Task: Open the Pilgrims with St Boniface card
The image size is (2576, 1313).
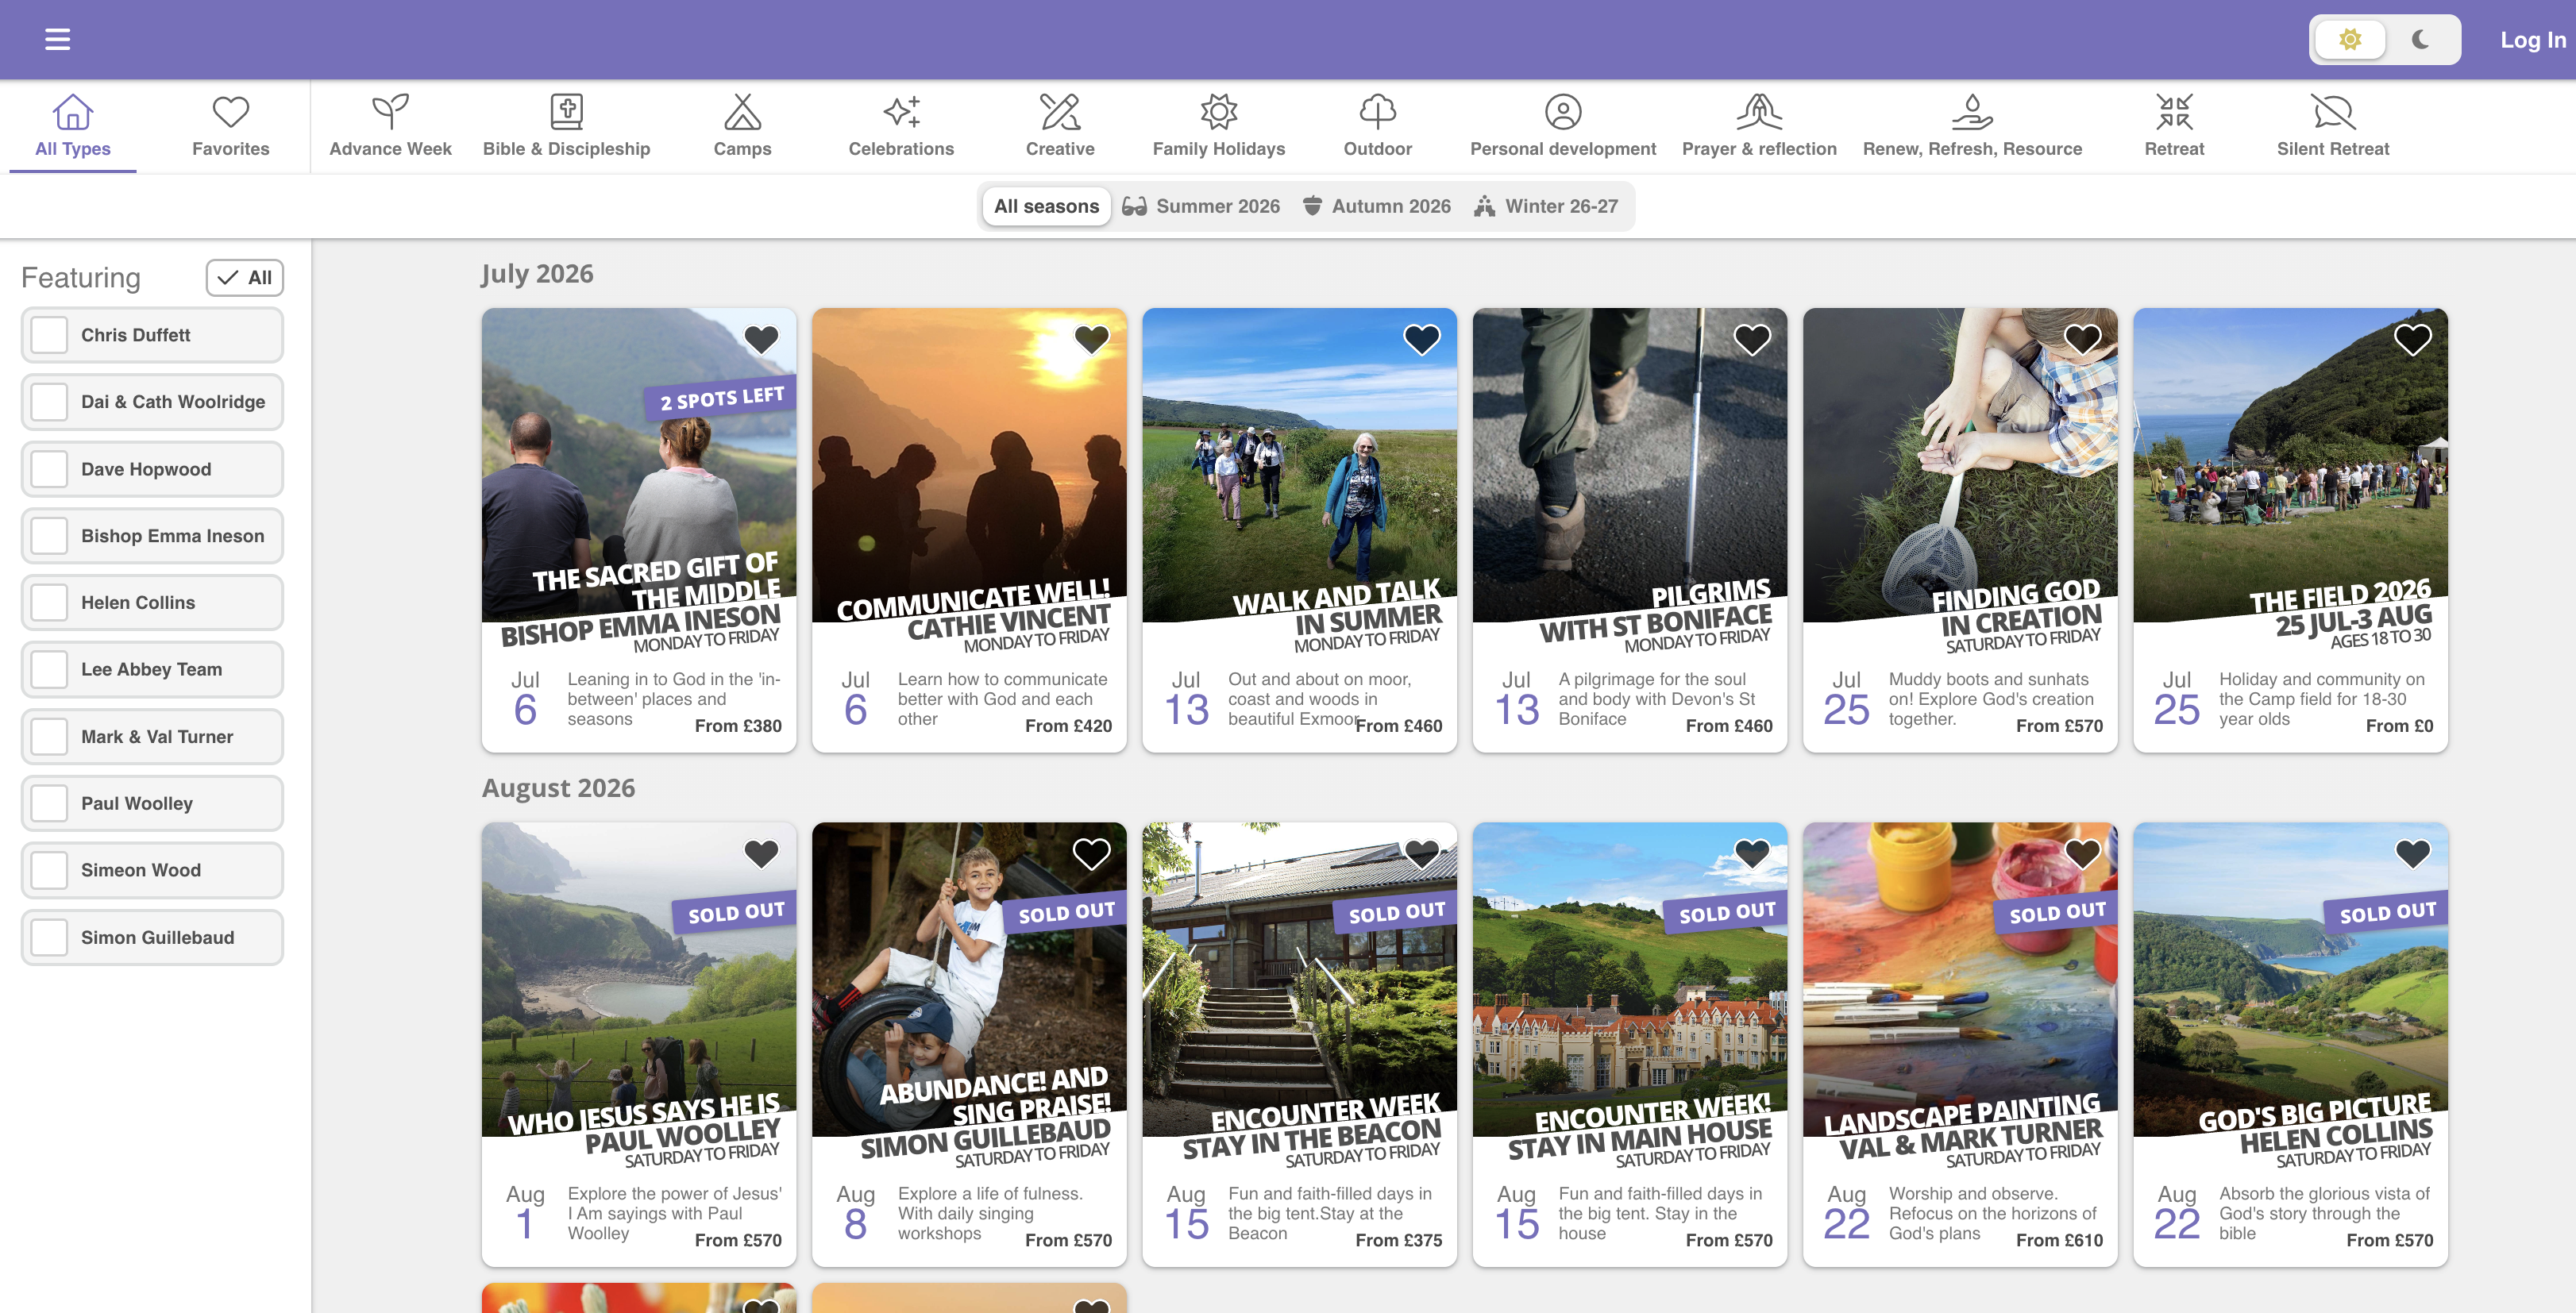Action: 1630,530
